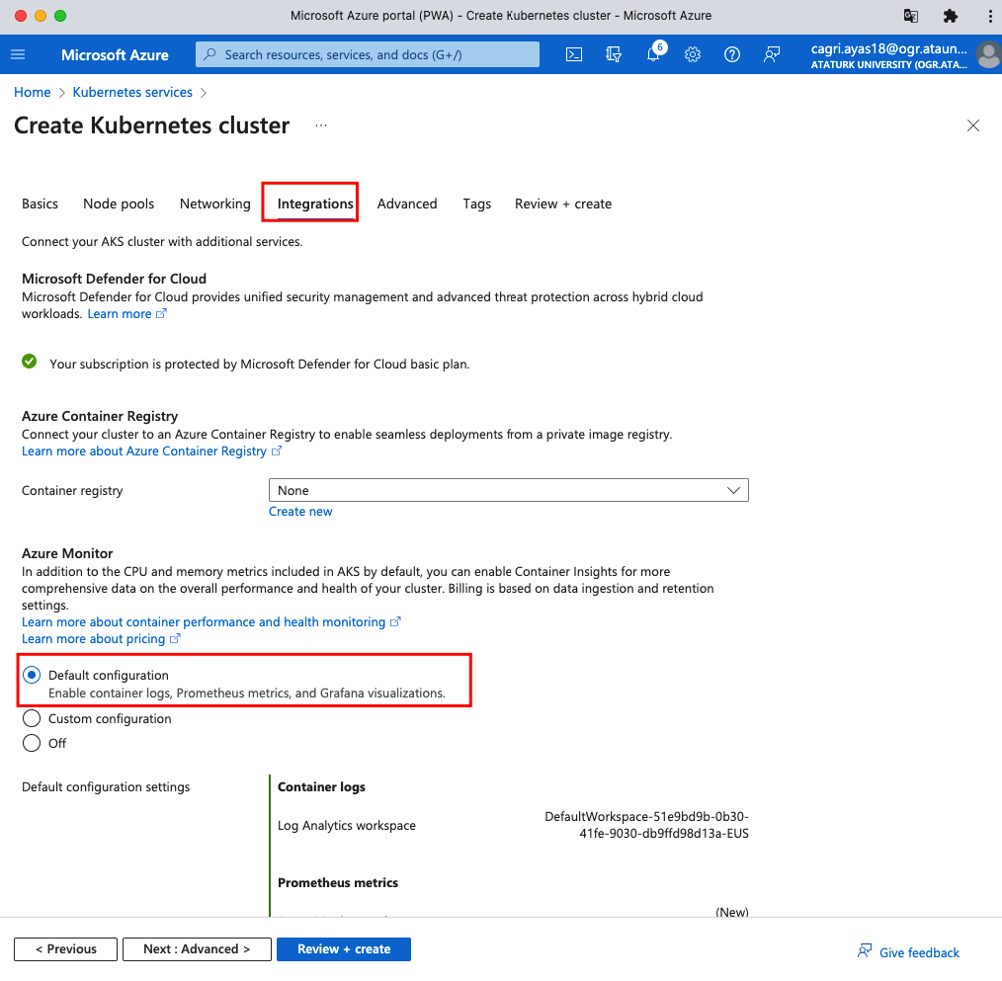Launch Cloud Shell from the top bar

click(574, 54)
